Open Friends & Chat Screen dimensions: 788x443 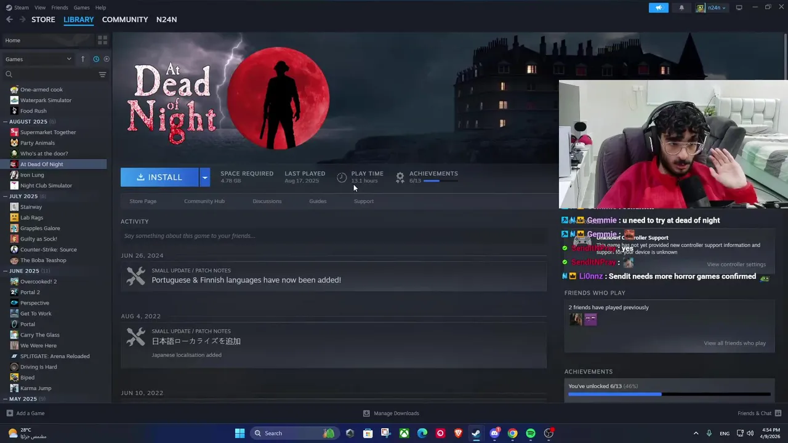point(759,413)
